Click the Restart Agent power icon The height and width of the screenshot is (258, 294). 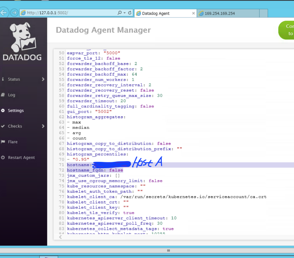point(3,157)
